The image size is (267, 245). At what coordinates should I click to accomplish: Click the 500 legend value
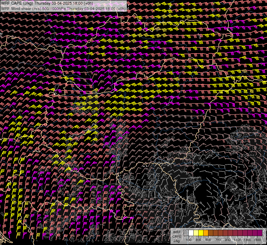point(208,240)
